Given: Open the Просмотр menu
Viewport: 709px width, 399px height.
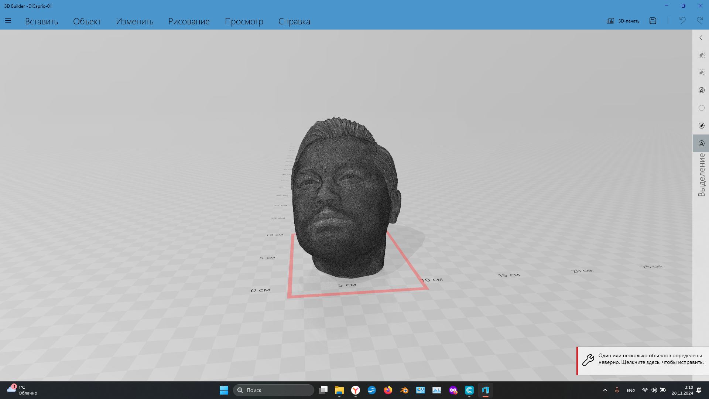Looking at the screenshot, I should pyautogui.click(x=244, y=21).
